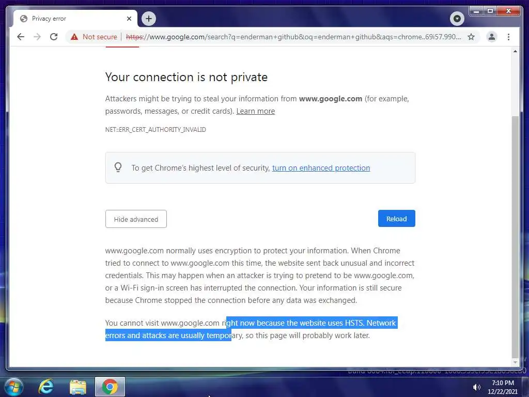Minimize the Chrome window
Viewport: 529px width, 397px height.
coord(476,11)
